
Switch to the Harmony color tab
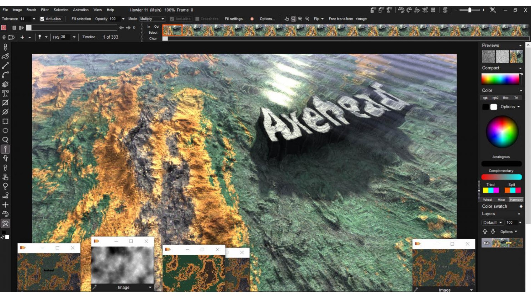click(516, 199)
